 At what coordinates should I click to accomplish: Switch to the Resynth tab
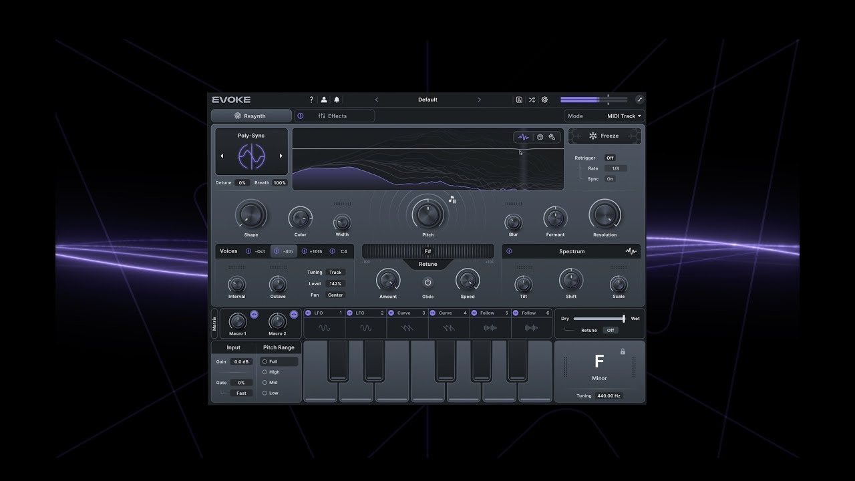point(251,116)
